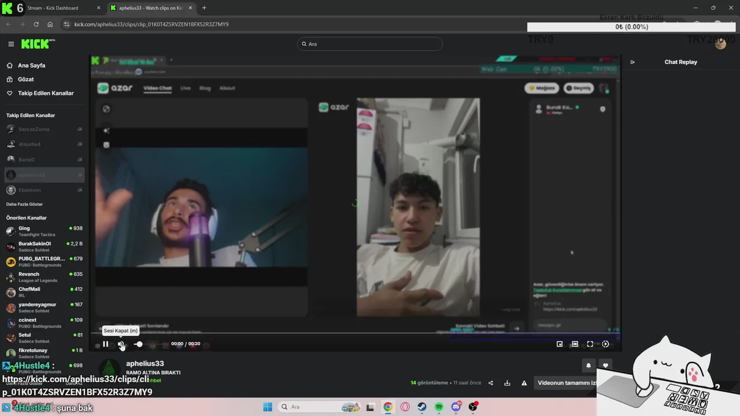The width and height of the screenshot is (740, 416).
Task: Open a new browser tab
Action: point(204,8)
